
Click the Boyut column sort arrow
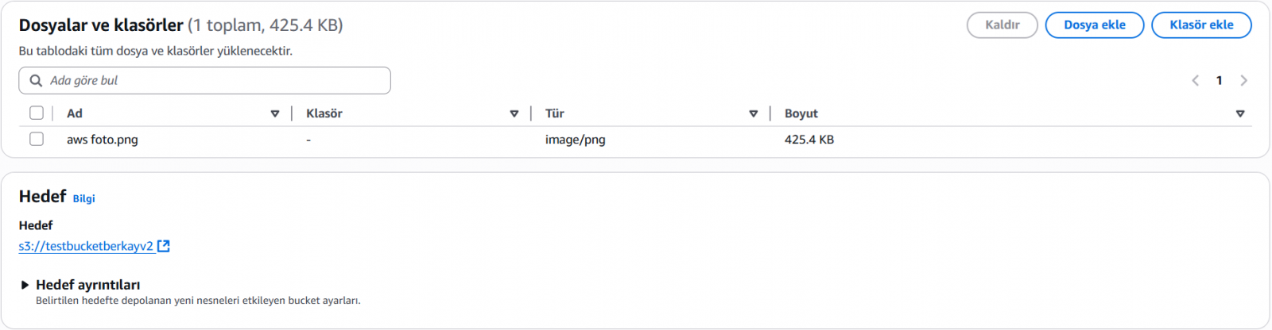(x=1240, y=113)
